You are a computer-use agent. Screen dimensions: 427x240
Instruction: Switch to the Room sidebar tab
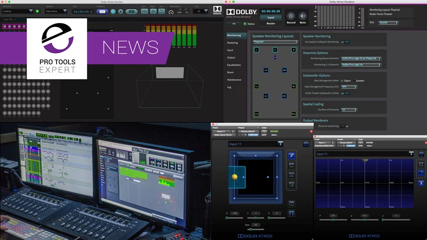[x=230, y=72]
